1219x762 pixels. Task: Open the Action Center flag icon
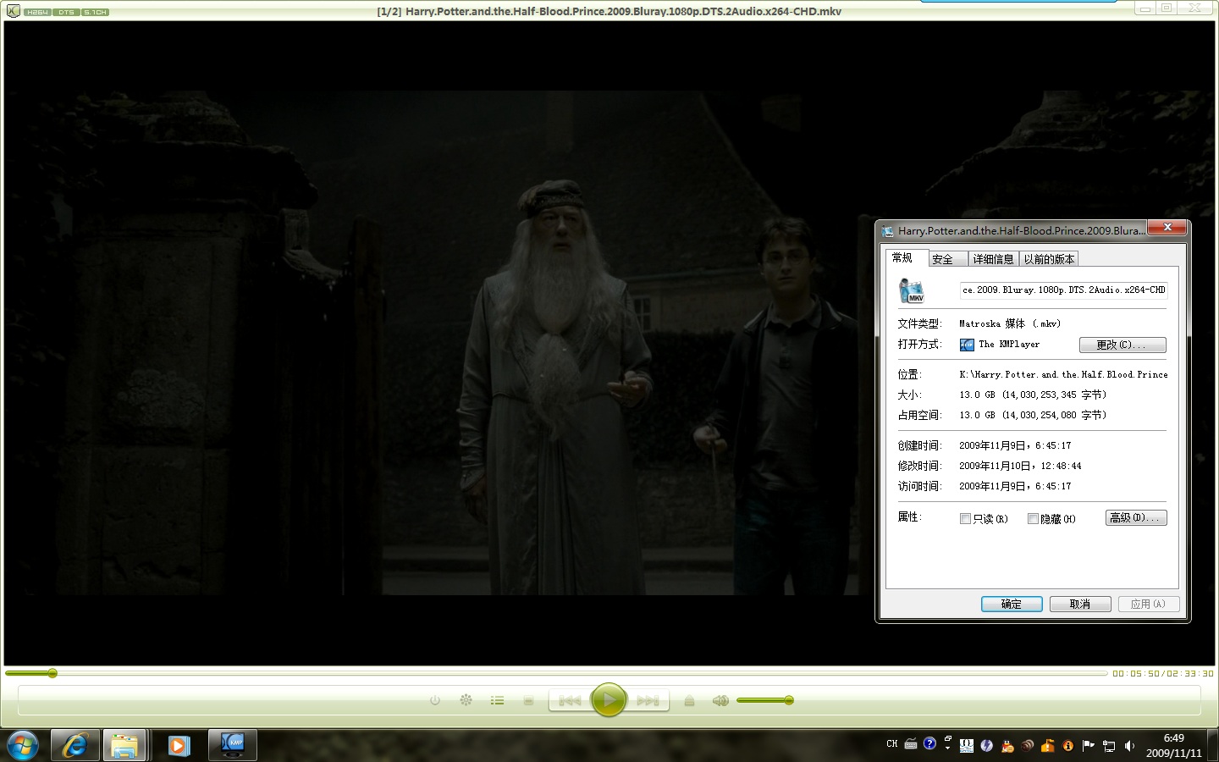[1089, 746]
